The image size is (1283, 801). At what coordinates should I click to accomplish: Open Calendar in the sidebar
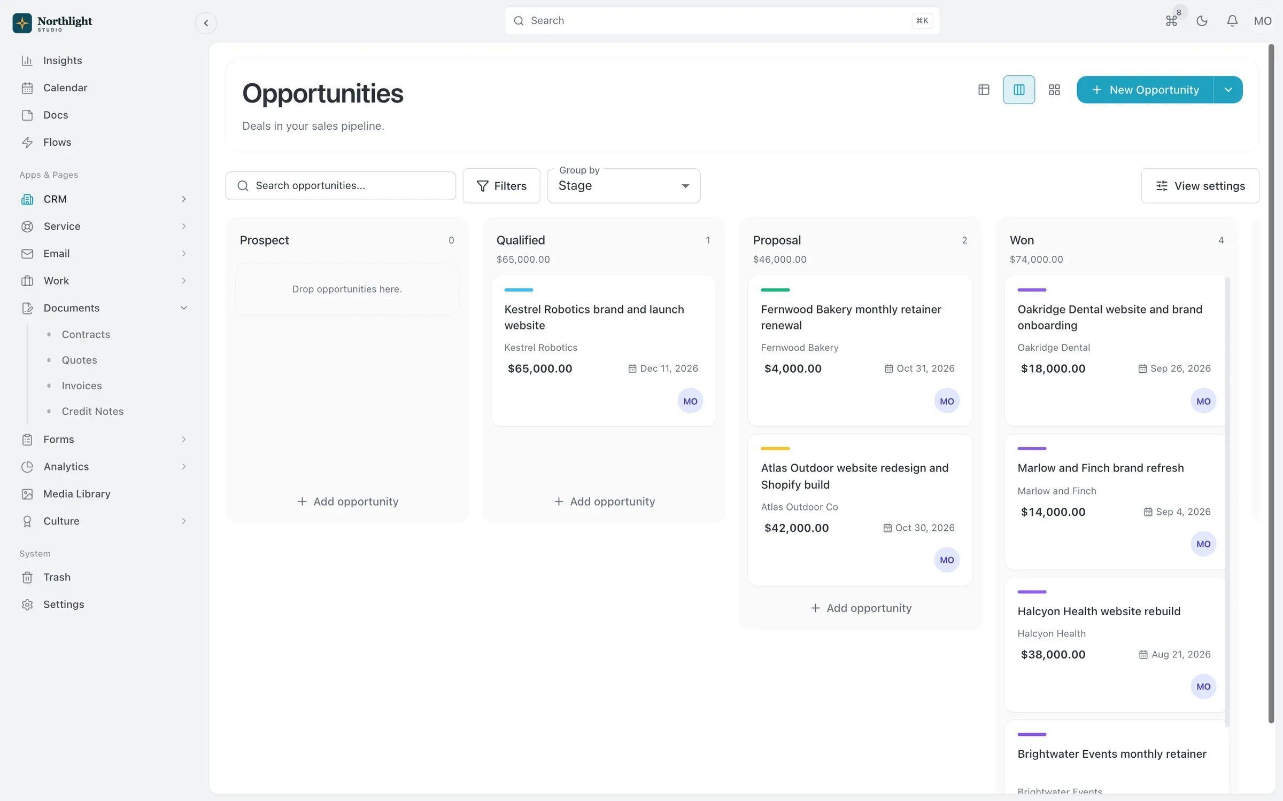[x=104, y=88]
